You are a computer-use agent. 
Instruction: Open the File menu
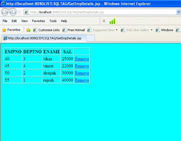click(5, 21)
